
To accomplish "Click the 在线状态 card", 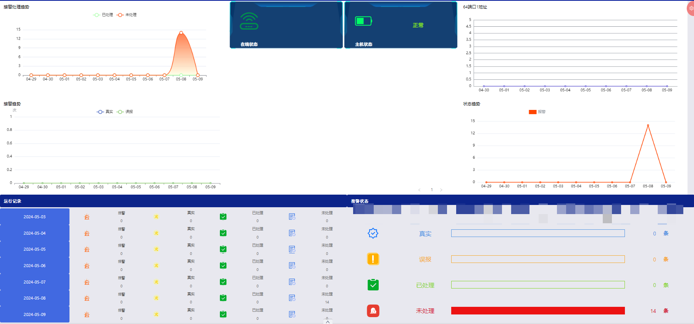I will point(286,25).
